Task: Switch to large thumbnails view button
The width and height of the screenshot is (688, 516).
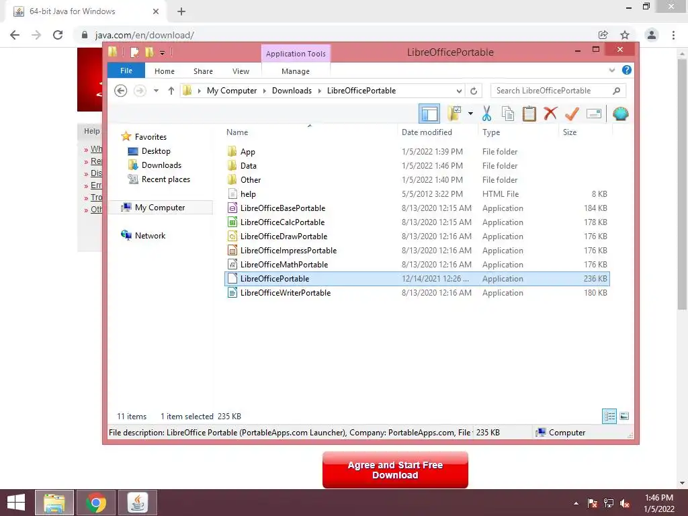Action: click(x=624, y=416)
